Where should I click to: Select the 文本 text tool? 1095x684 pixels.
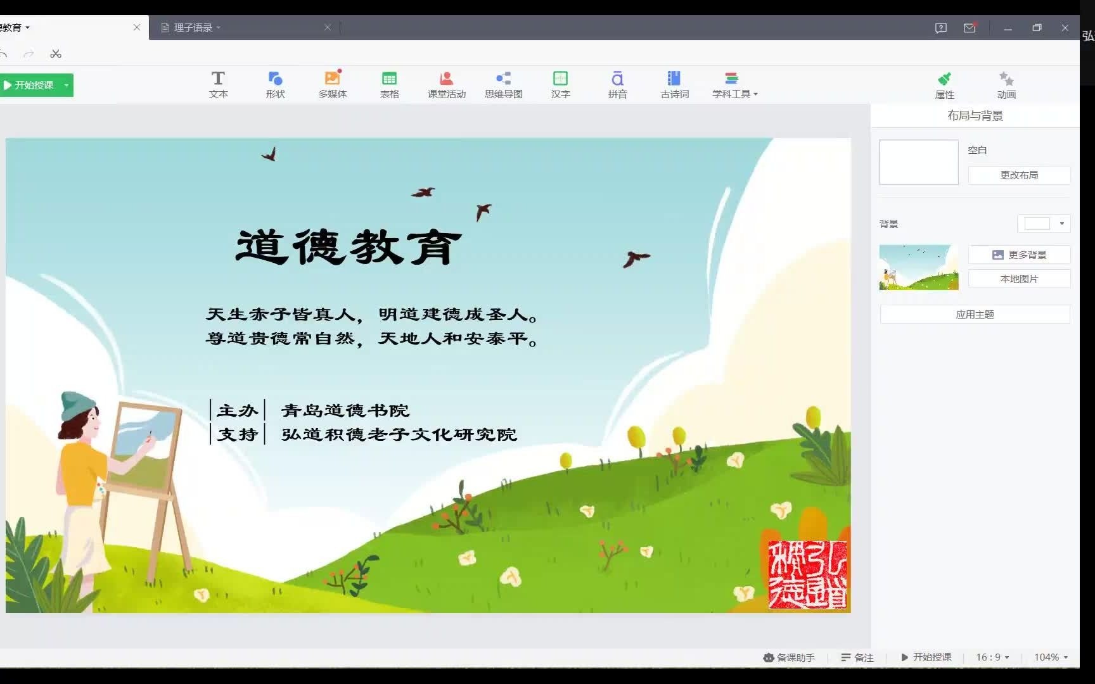(218, 84)
